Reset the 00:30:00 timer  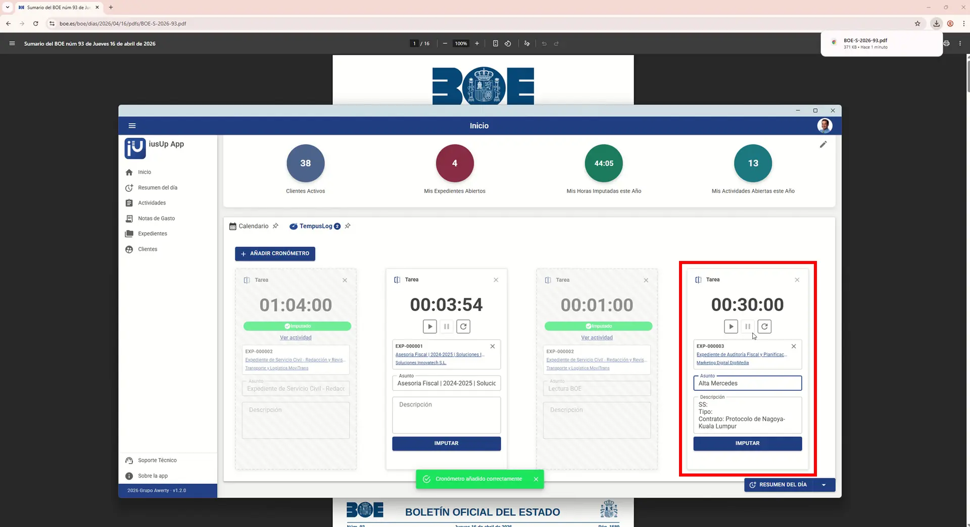click(764, 327)
